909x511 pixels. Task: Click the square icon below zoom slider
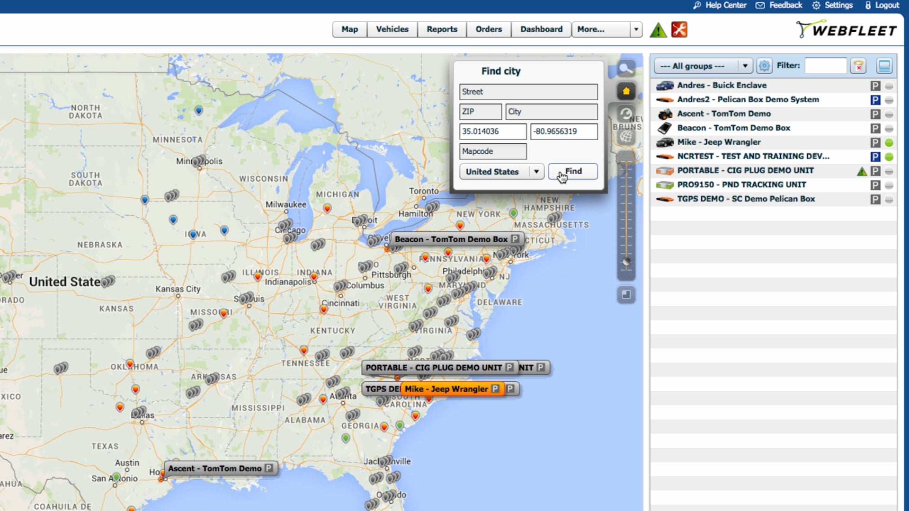[626, 295]
